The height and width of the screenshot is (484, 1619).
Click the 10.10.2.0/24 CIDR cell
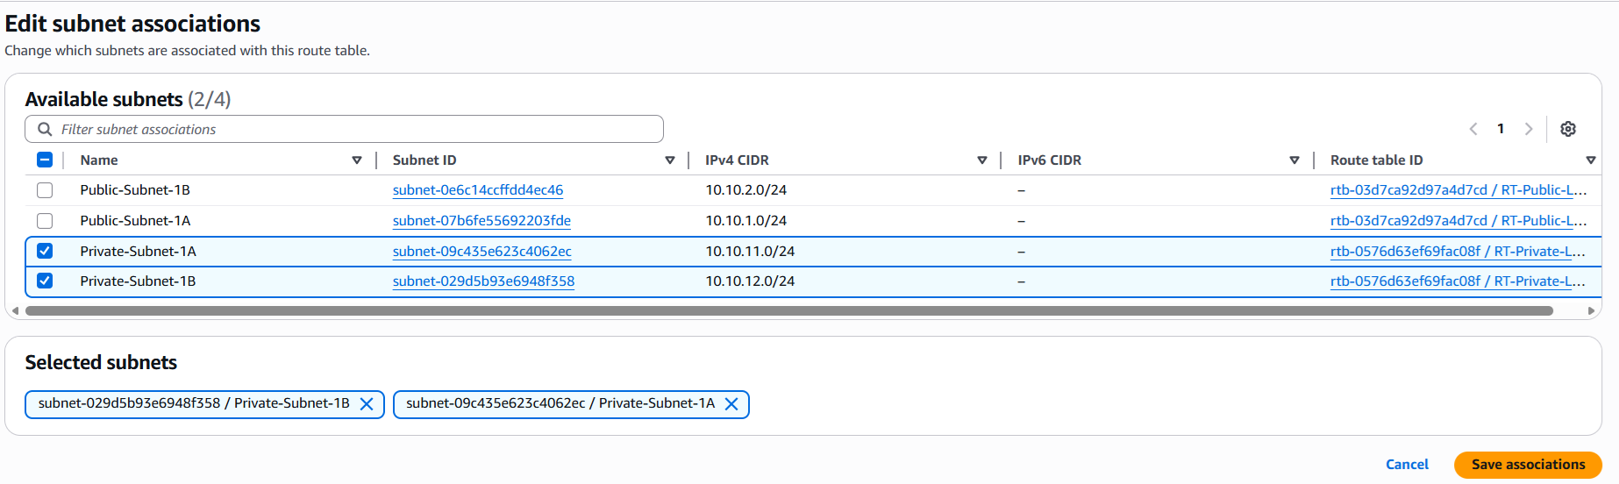pyautogui.click(x=745, y=190)
